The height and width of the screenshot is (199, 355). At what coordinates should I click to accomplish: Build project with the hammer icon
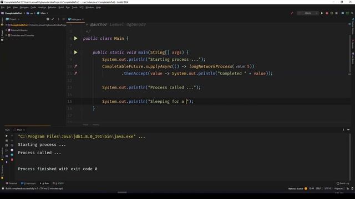[292, 13]
